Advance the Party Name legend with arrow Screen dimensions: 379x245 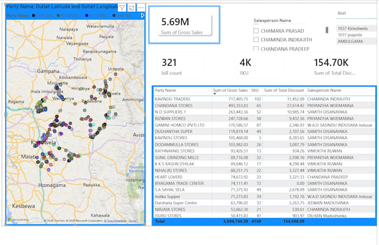pyautogui.click(x=142, y=16)
